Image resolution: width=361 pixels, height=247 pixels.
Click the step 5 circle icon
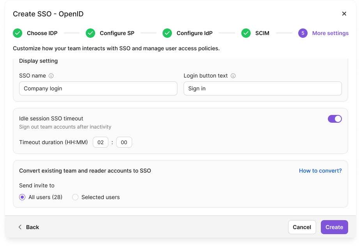303,33
